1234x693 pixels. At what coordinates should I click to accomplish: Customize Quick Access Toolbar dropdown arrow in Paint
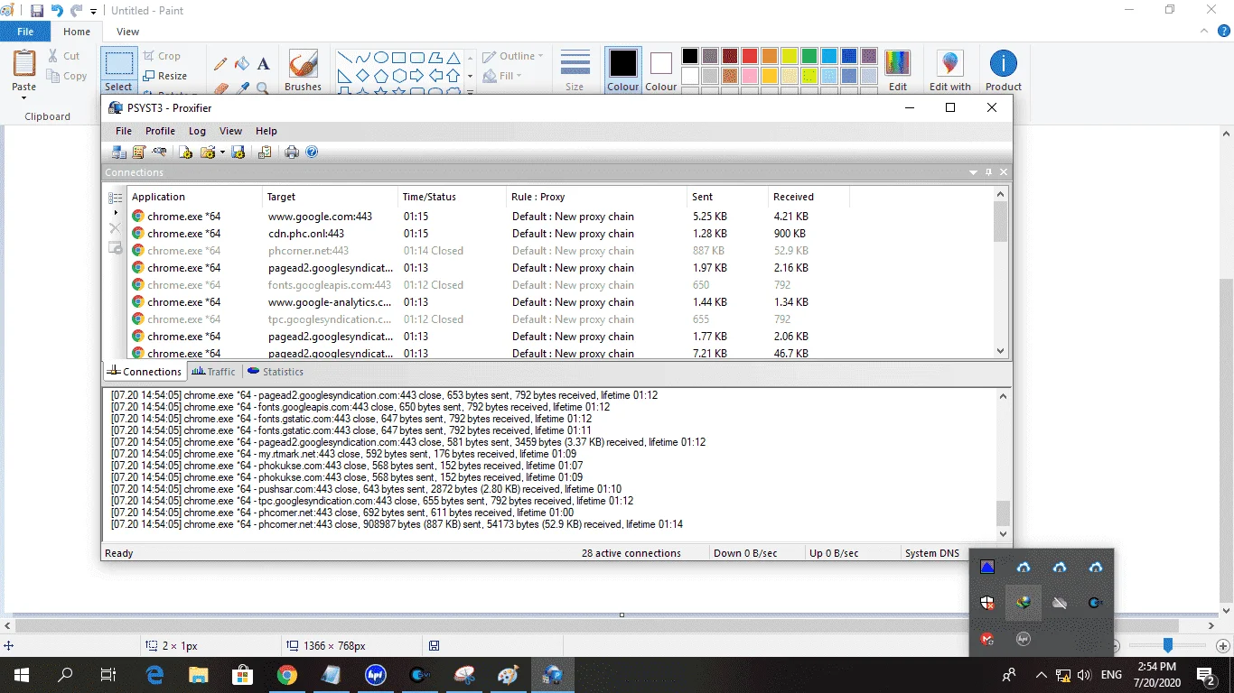93,12
